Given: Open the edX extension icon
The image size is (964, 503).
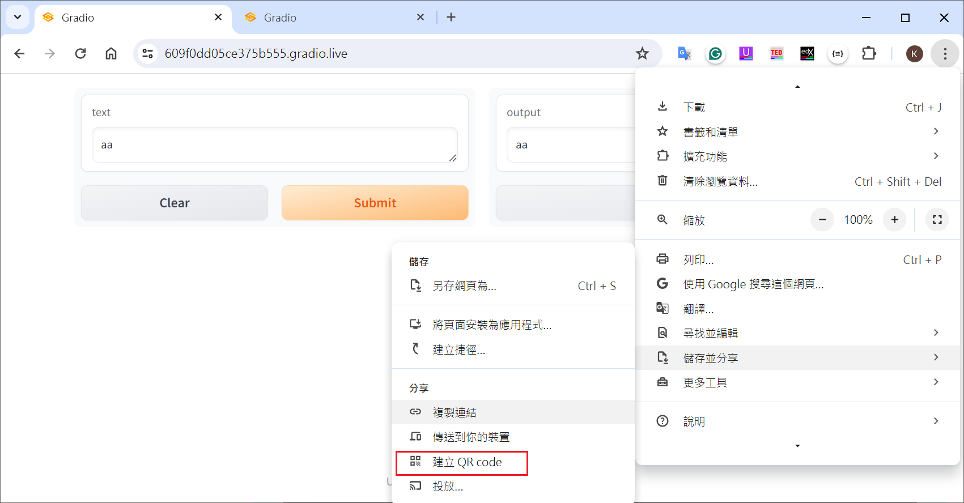Looking at the screenshot, I should (x=807, y=54).
